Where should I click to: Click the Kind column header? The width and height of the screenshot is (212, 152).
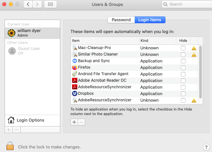[x=157, y=41]
